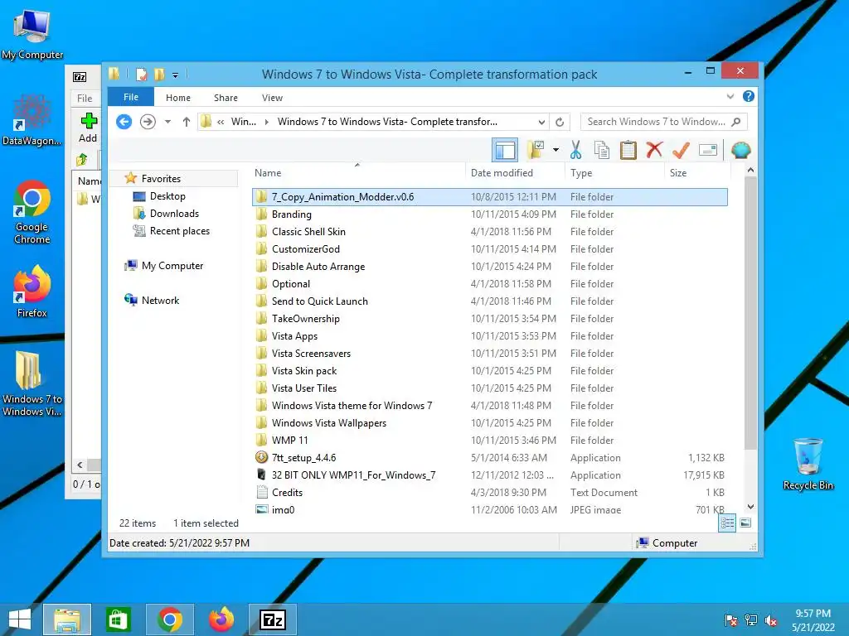Screen dimensions: 849x636
Task: Expand the ribbon with the chevron
Action: coord(730,97)
